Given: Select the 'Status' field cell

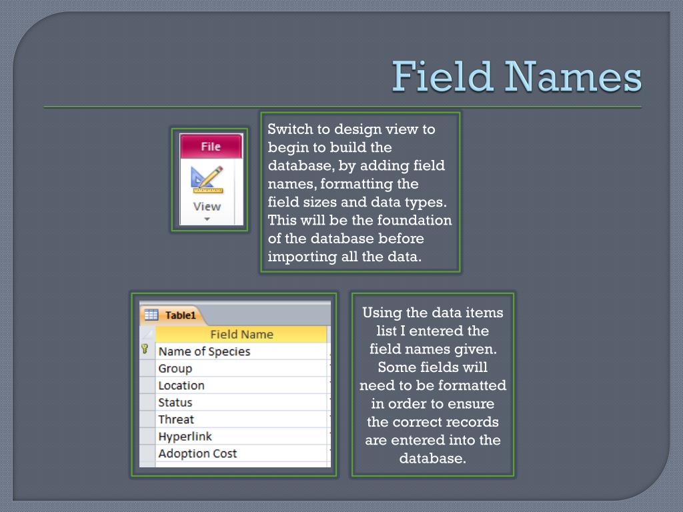Looking at the screenshot, I should [241, 402].
